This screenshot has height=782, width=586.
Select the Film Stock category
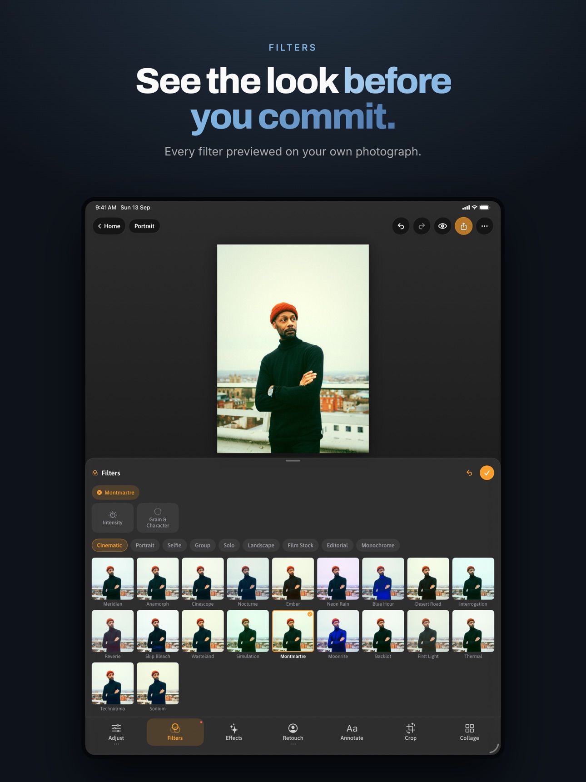click(300, 545)
